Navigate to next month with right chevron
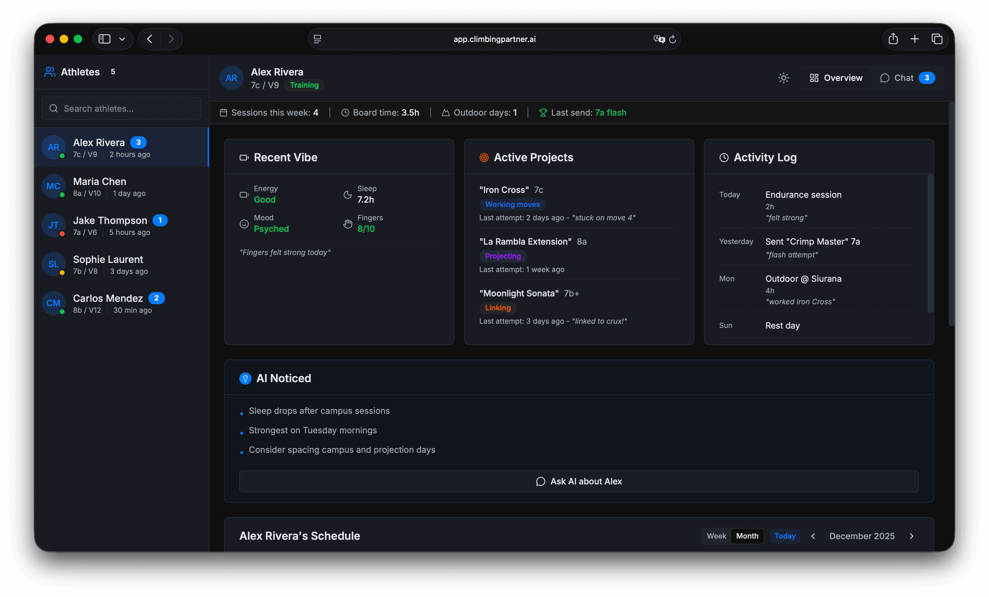This screenshot has width=989, height=597. [x=912, y=536]
